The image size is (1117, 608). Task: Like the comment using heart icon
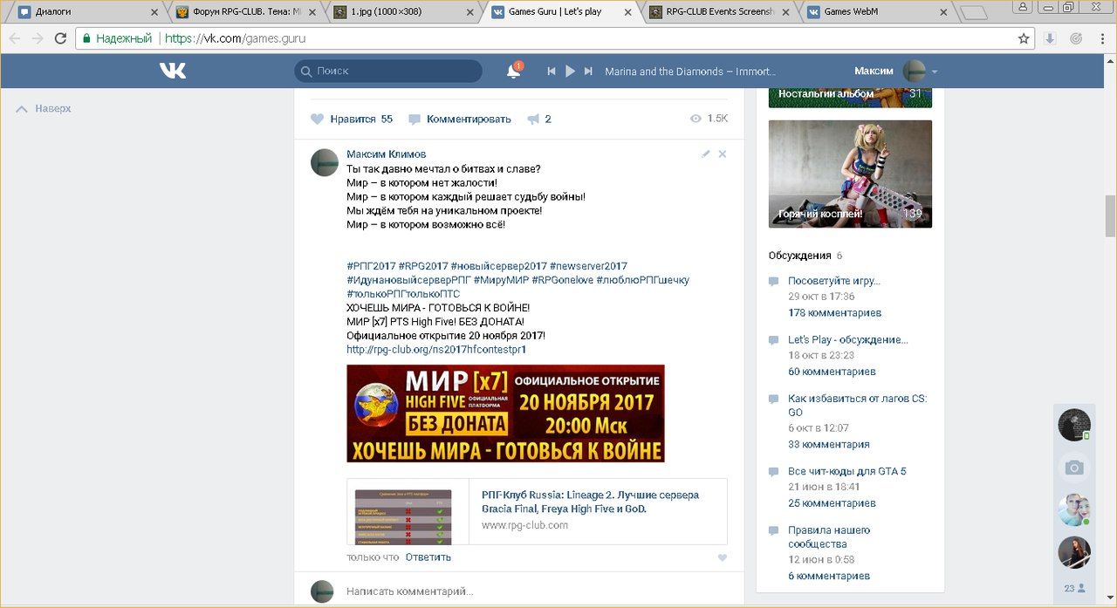click(x=722, y=557)
